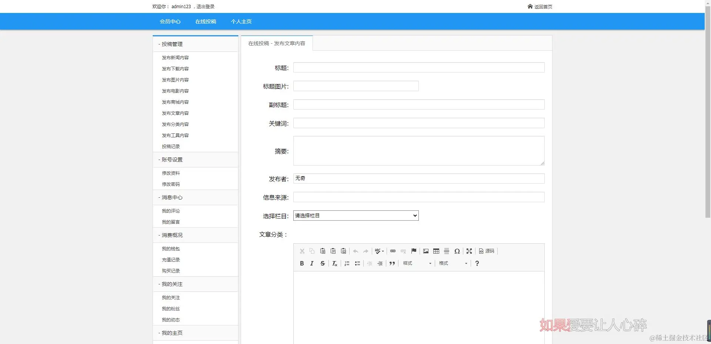Maximize the editor with the fullscreen icon
Screen dimensions: 711x344
tap(468, 251)
